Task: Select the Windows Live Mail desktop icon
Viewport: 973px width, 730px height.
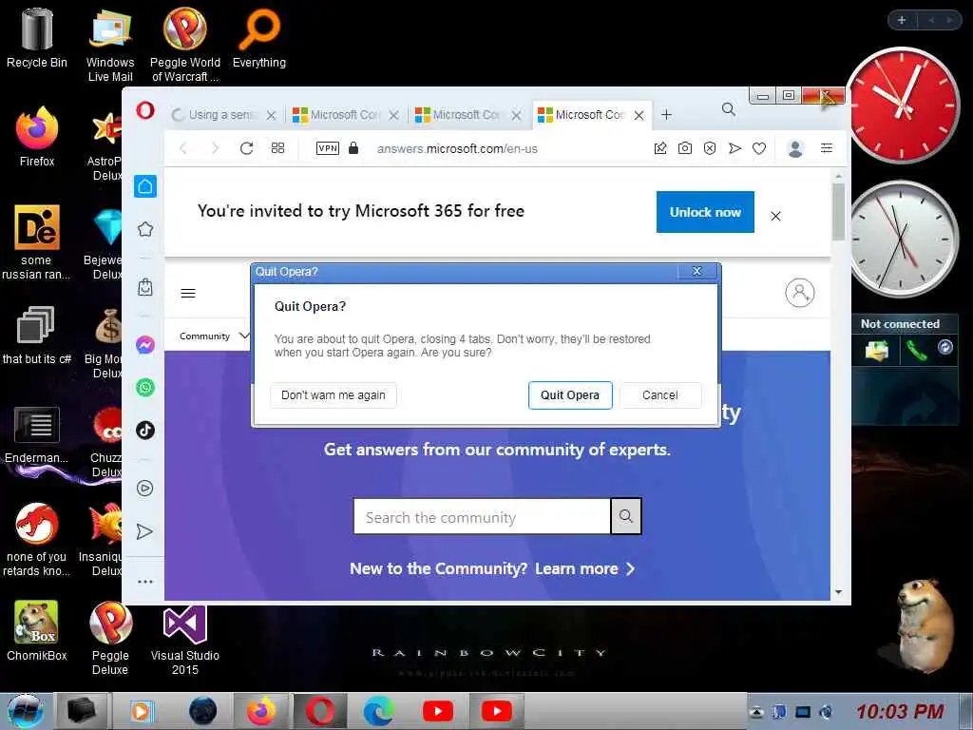Action: coord(110,46)
